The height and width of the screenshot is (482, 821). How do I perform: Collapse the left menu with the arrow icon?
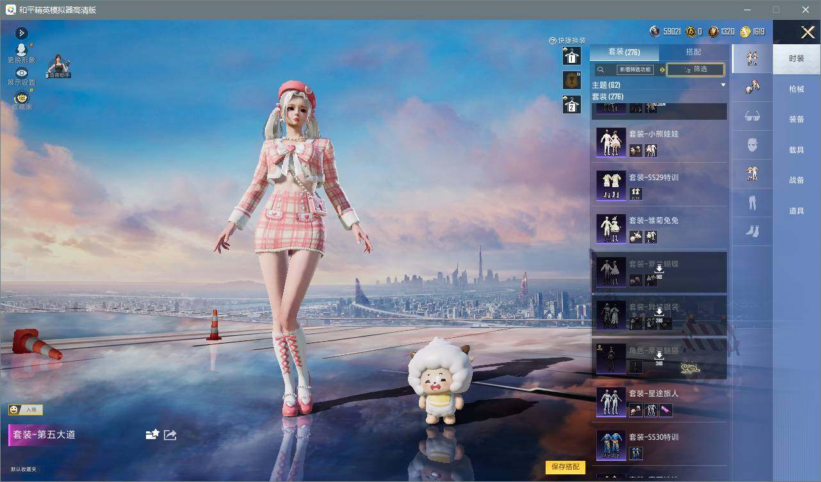pyautogui.click(x=21, y=33)
